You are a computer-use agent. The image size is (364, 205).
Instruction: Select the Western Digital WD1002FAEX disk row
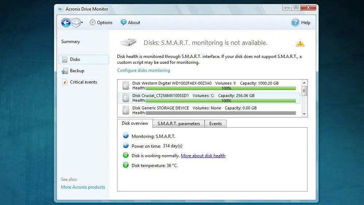(209, 85)
